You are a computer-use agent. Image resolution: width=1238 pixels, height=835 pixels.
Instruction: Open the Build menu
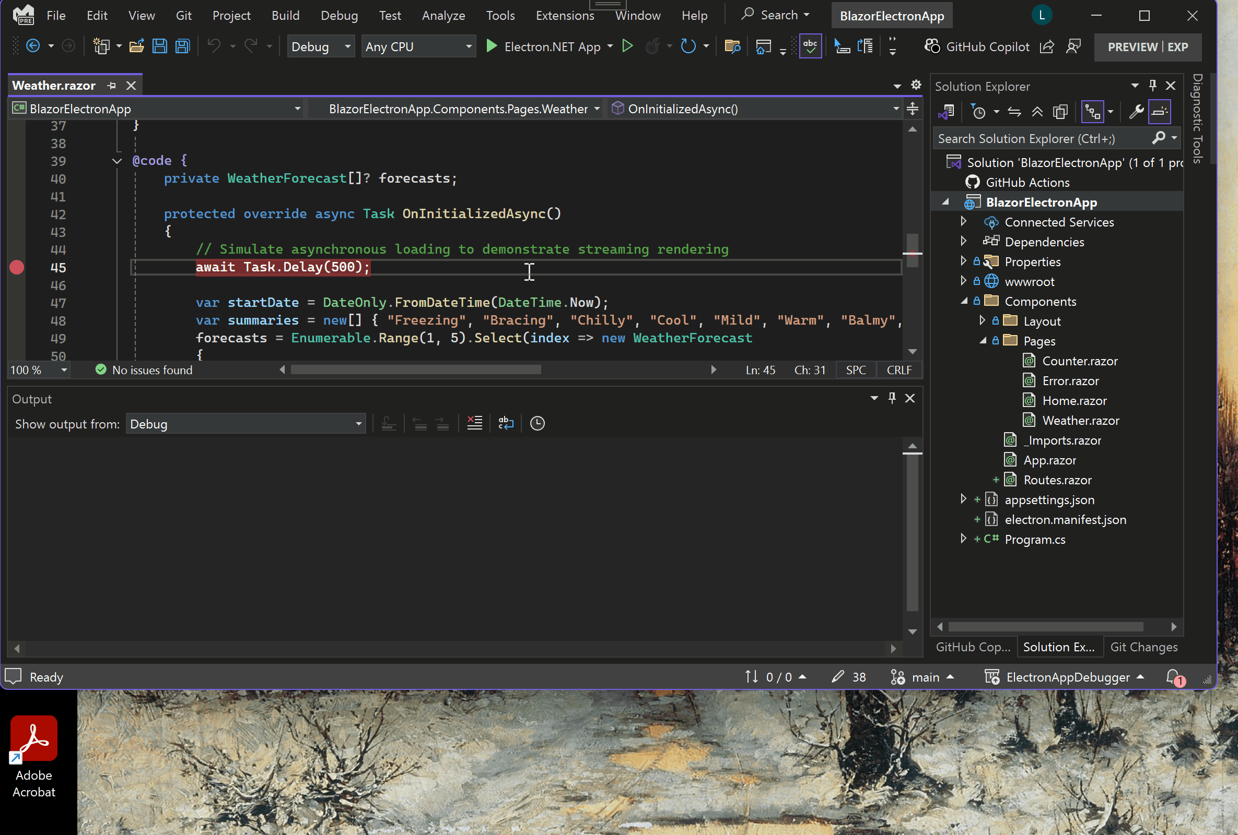click(x=285, y=16)
